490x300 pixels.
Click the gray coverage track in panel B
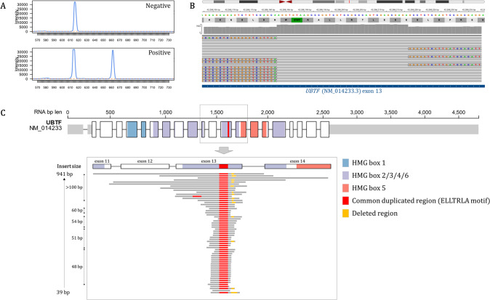[343, 29]
